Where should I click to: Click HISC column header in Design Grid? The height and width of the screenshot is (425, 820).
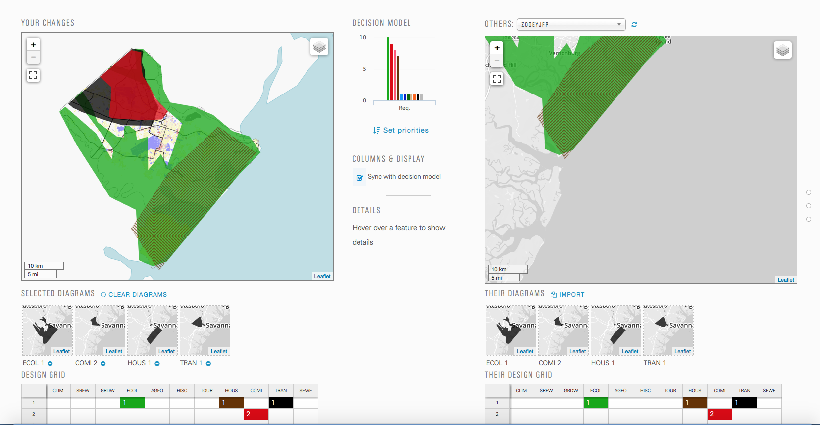point(182,391)
